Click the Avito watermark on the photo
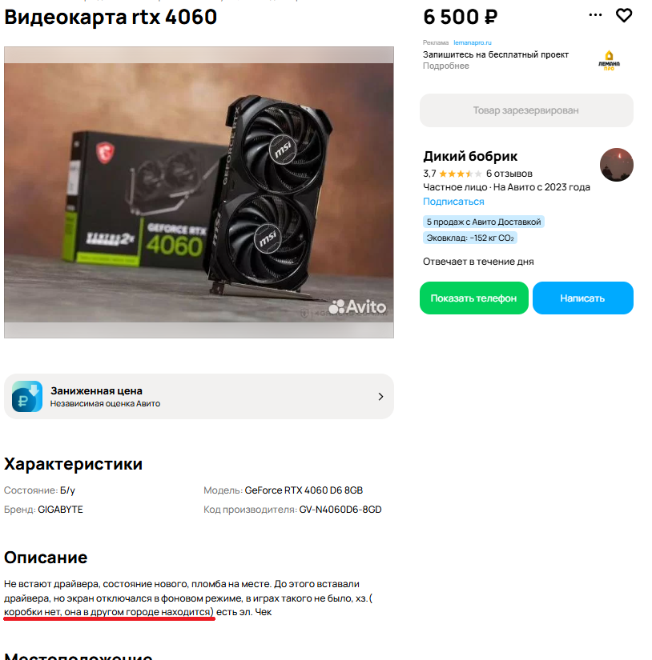Screen dimensions: 652x660 357,307
